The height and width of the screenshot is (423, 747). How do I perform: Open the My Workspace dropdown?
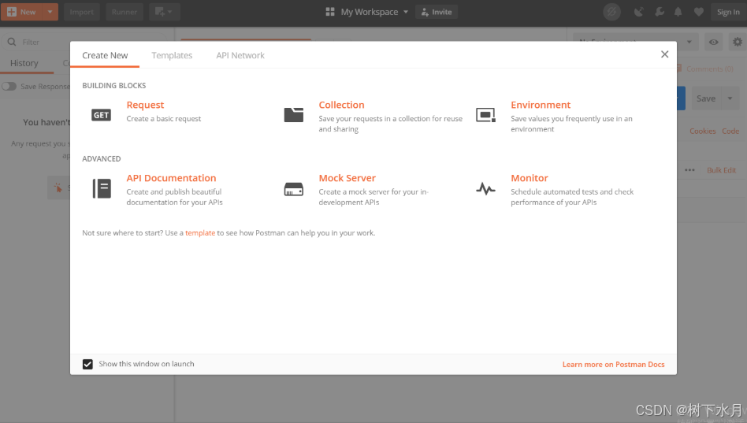point(374,12)
